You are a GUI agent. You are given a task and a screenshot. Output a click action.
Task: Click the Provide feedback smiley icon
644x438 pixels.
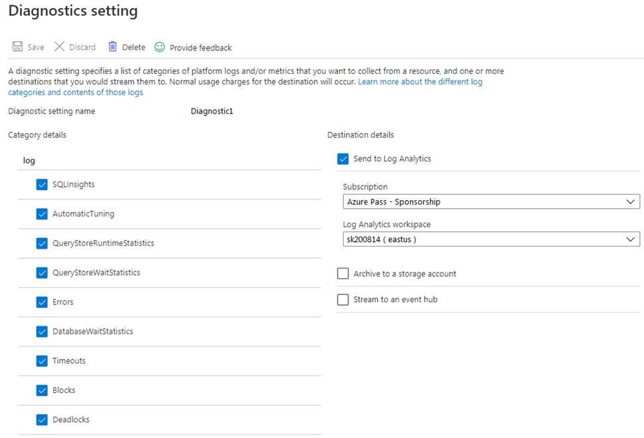coord(160,47)
